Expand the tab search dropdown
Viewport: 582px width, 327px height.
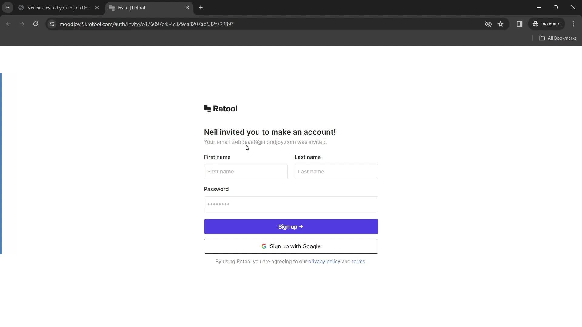point(8,8)
